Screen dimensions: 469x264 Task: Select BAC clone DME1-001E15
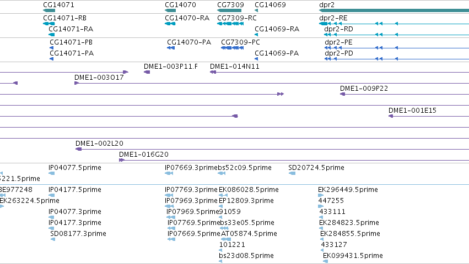(412, 111)
